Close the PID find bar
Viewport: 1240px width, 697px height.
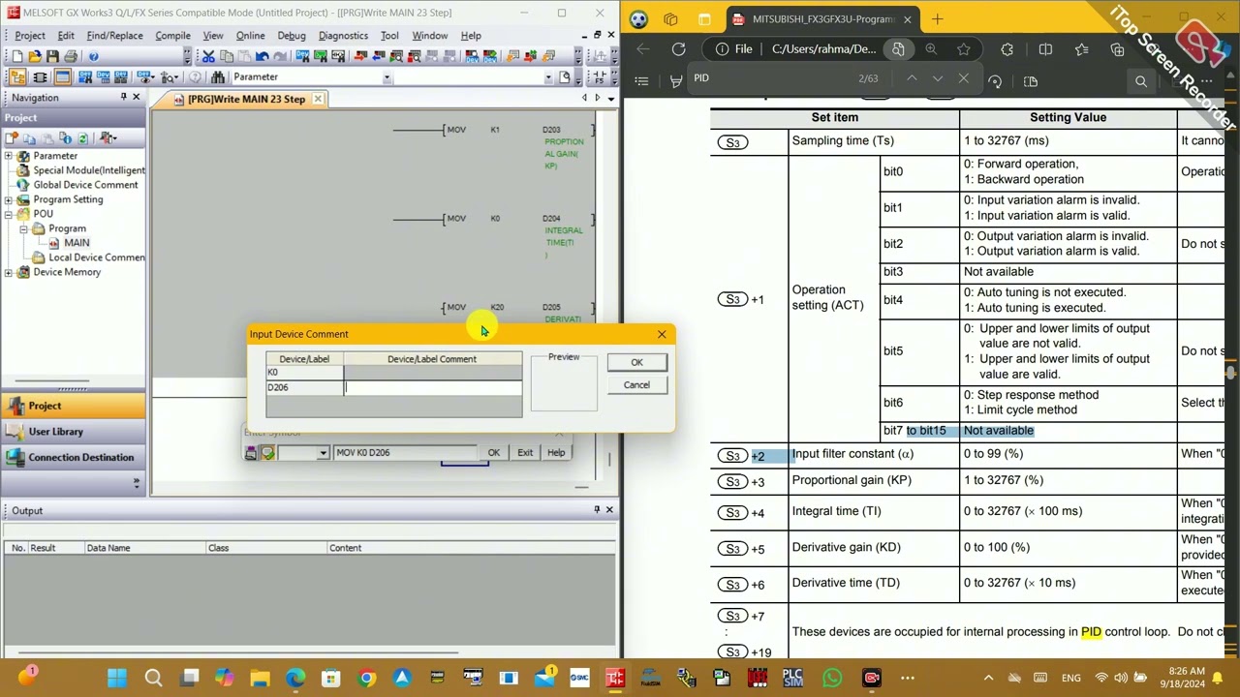pos(963,78)
